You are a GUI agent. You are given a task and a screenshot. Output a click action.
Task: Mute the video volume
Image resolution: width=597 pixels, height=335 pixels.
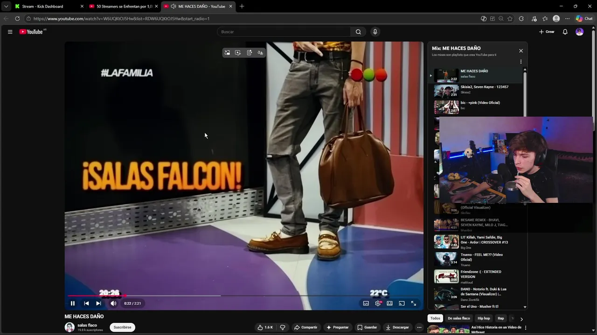coord(113,303)
